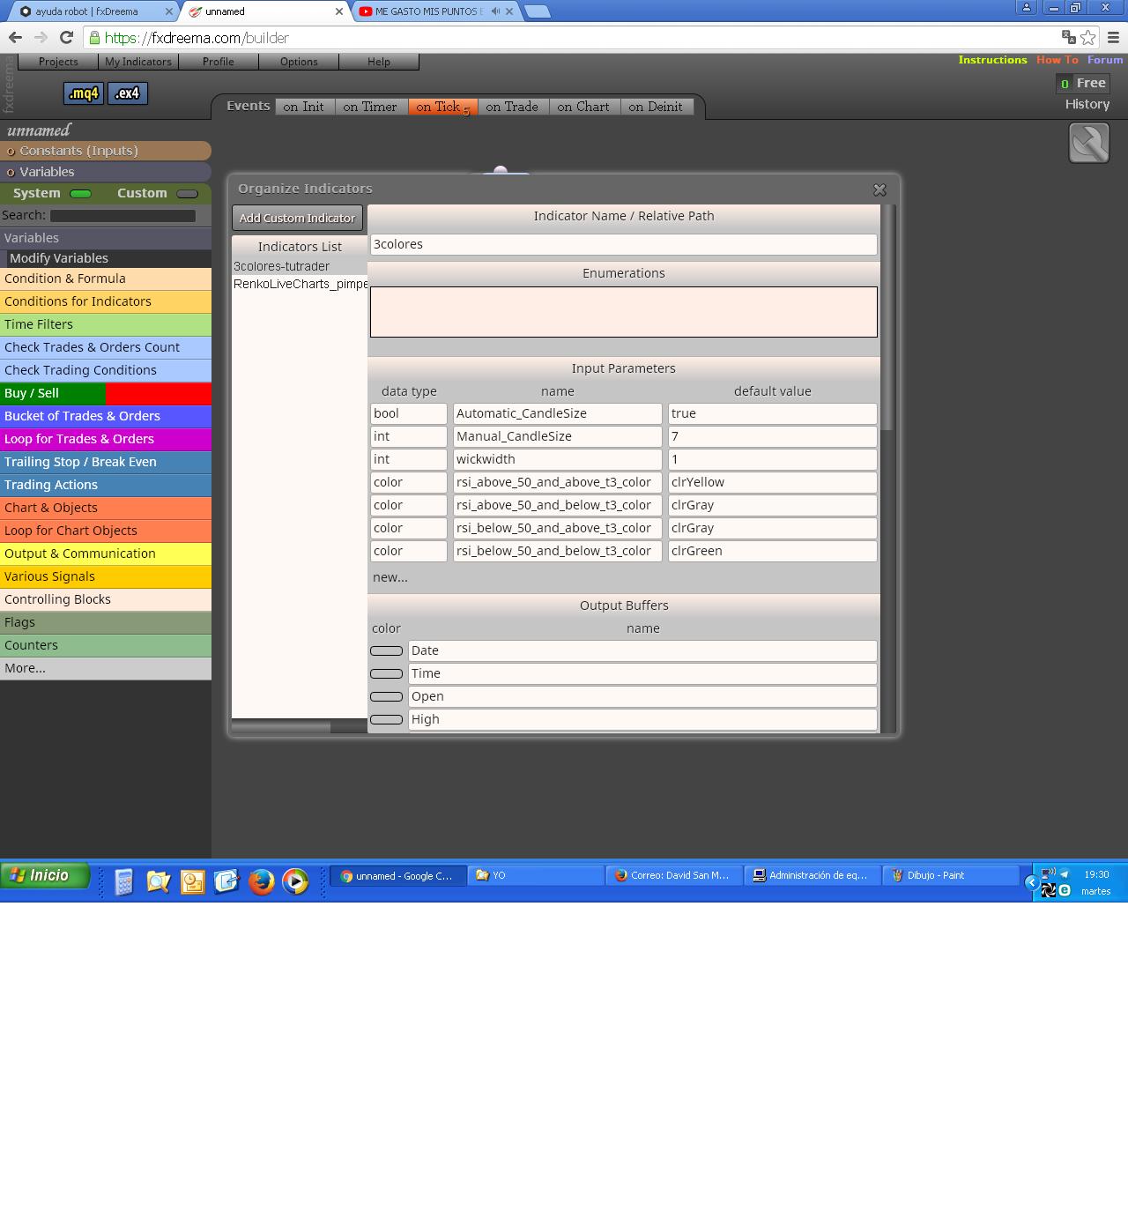
Task: Open the Profile menu
Action: (x=219, y=62)
